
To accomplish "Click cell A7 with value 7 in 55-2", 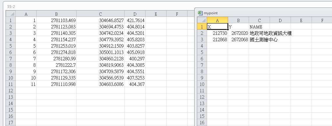I will [26, 58].
